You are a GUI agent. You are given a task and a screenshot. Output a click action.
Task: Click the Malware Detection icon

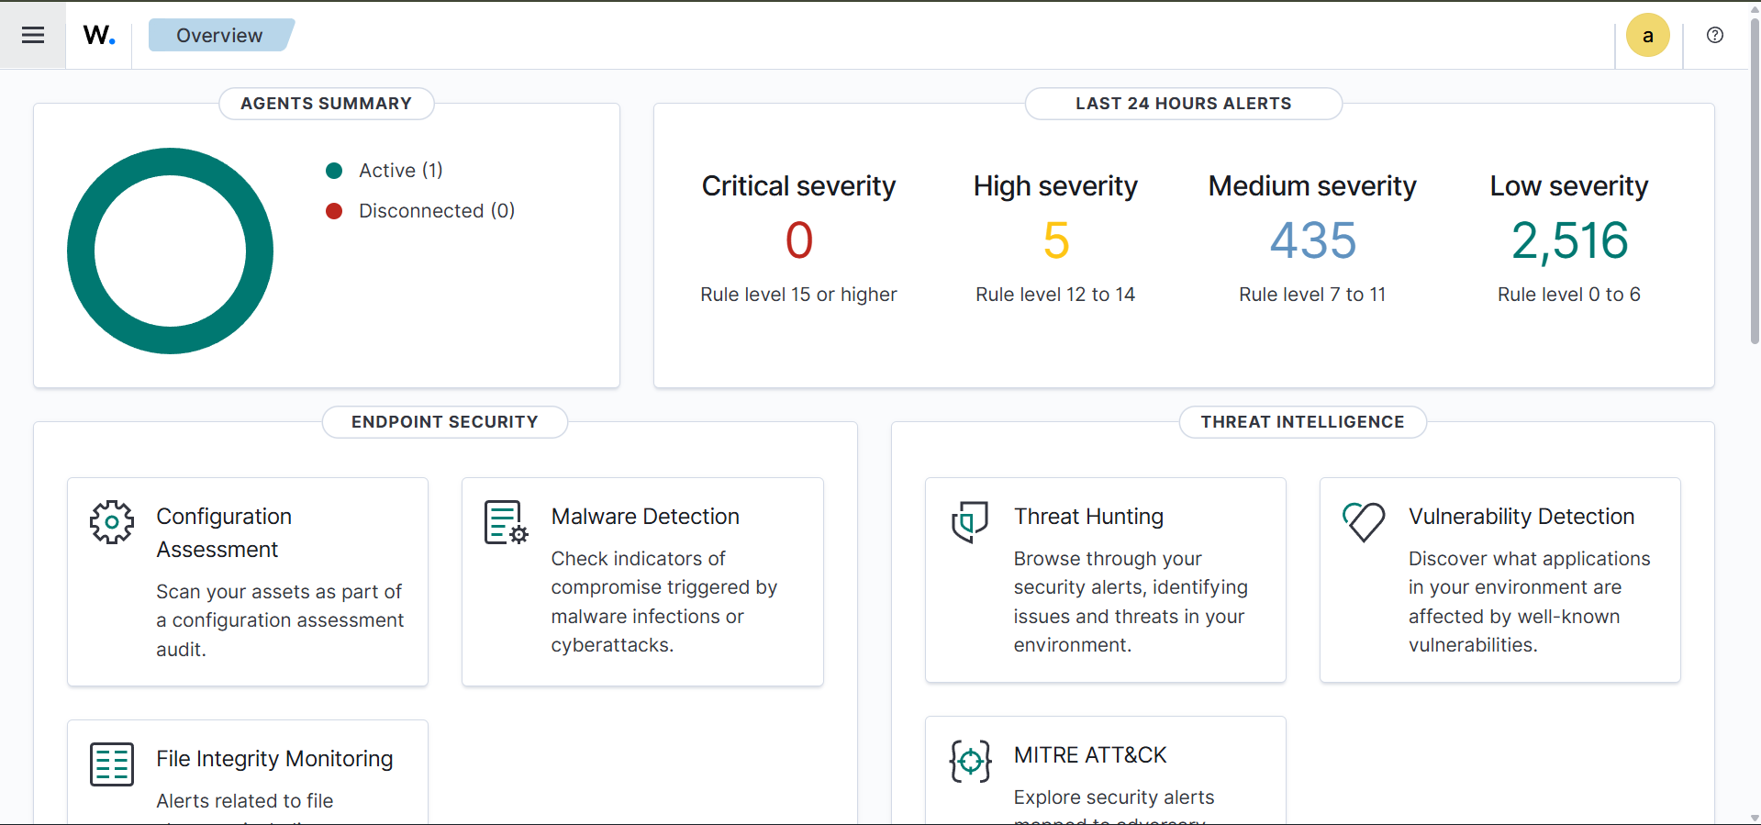click(x=506, y=522)
